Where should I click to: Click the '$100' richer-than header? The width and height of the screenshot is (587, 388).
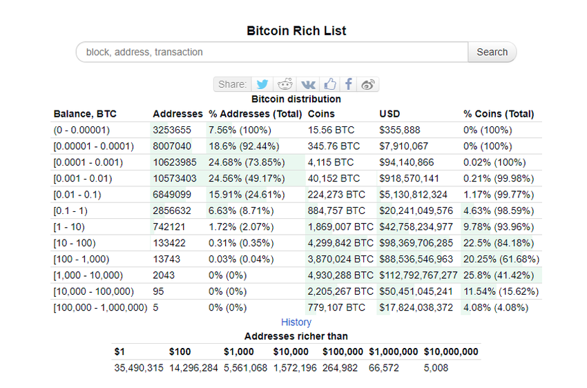click(180, 351)
